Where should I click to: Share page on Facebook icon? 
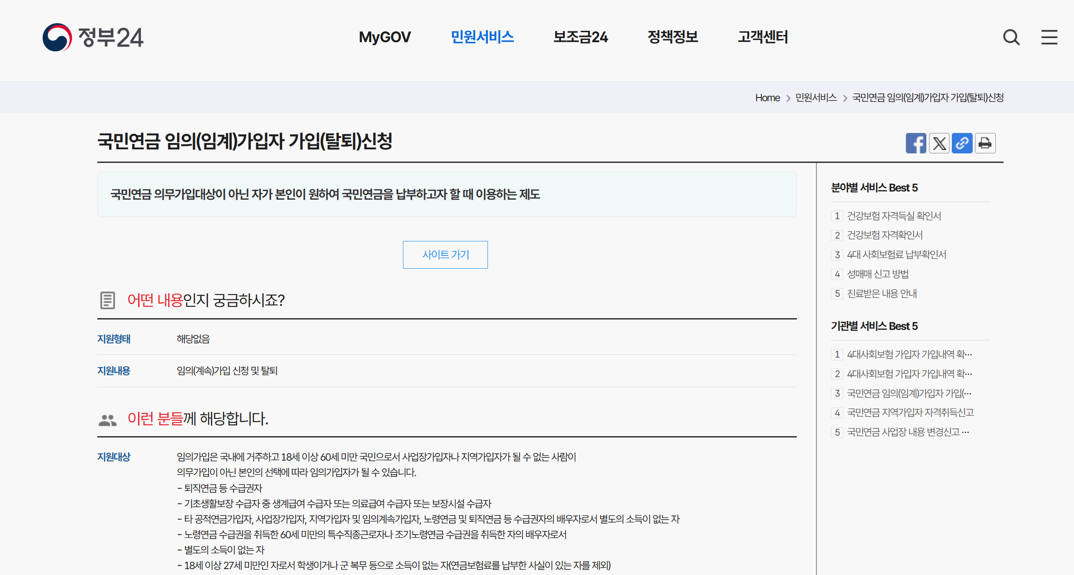(915, 143)
